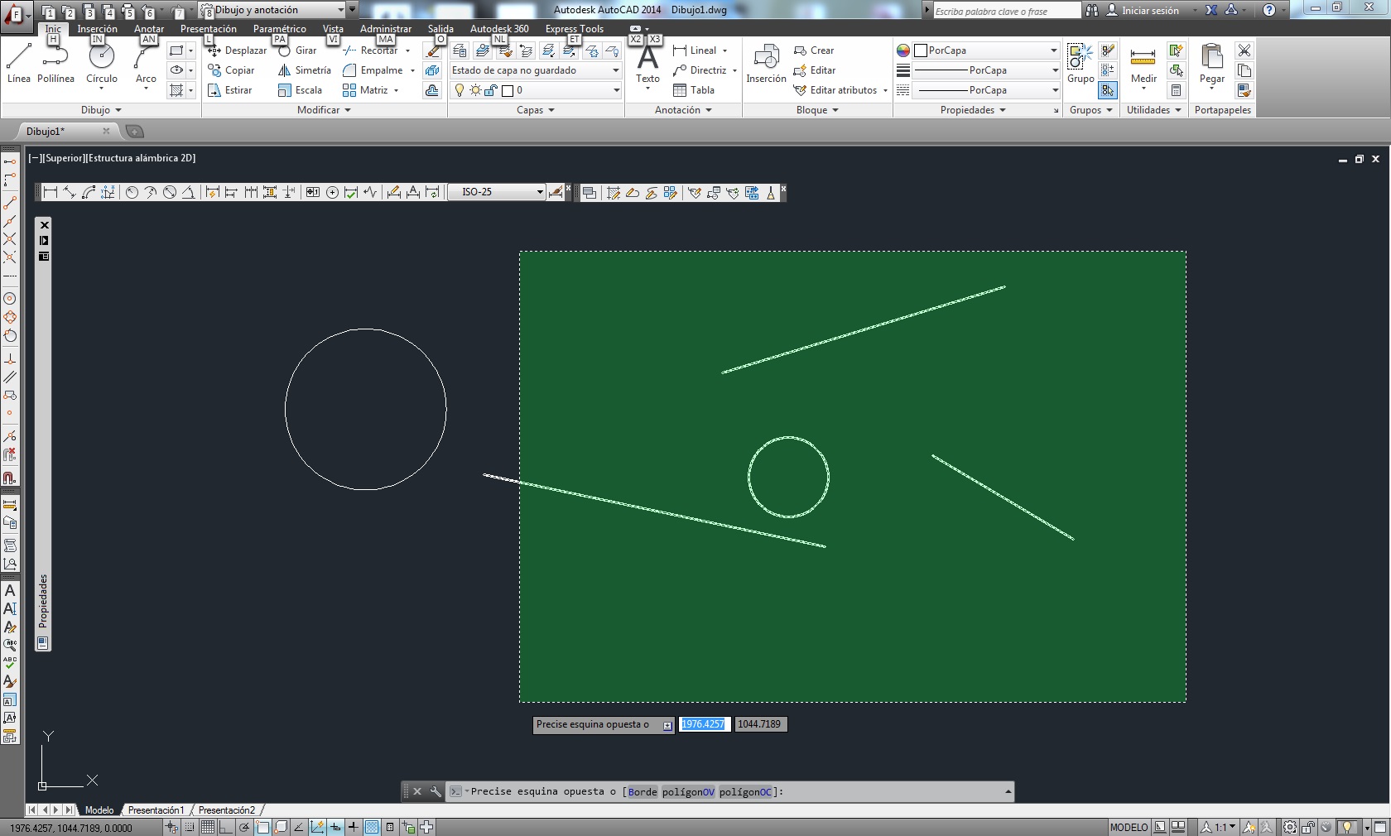The image size is (1391, 836).
Task: Expand the Capas panel
Action: pyautogui.click(x=536, y=110)
